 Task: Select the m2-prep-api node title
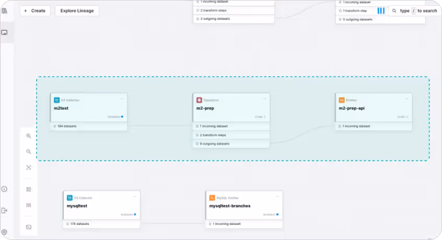tap(352, 108)
